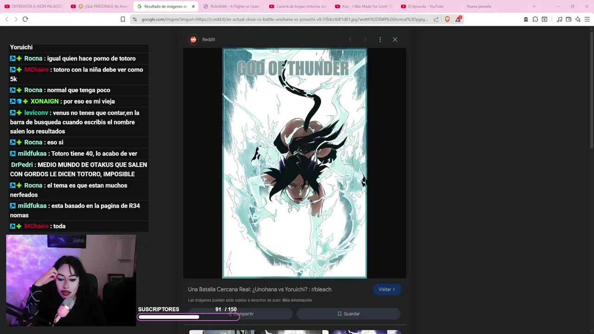Image resolution: width=594 pixels, height=334 pixels.
Task: Click the Compartir button
Action: (x=240, y=314)
